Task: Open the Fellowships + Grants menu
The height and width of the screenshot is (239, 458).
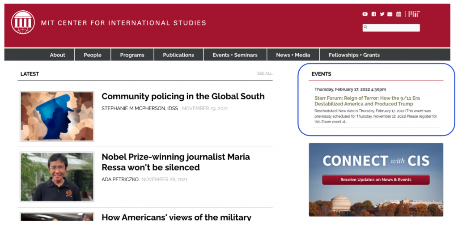Action: (x=354, y=55)
